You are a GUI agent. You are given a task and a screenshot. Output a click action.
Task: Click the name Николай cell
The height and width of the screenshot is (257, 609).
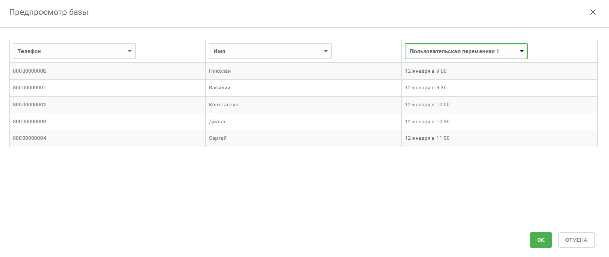coord(220,71)
